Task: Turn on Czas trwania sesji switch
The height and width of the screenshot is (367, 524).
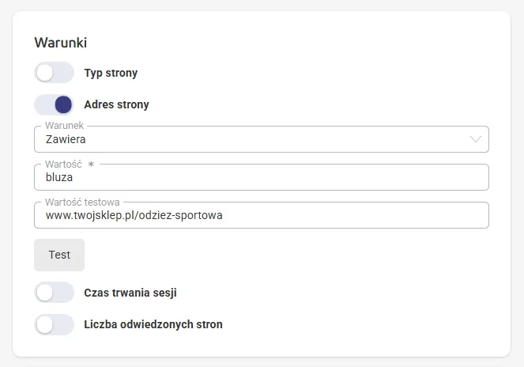Action: (x=54, y=293)
